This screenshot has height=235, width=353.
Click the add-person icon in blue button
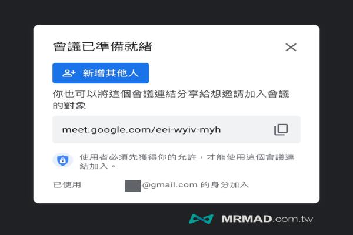pos(69,73)
